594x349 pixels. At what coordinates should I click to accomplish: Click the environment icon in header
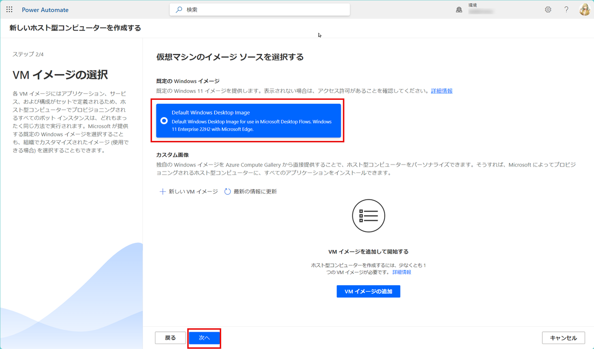459,10
